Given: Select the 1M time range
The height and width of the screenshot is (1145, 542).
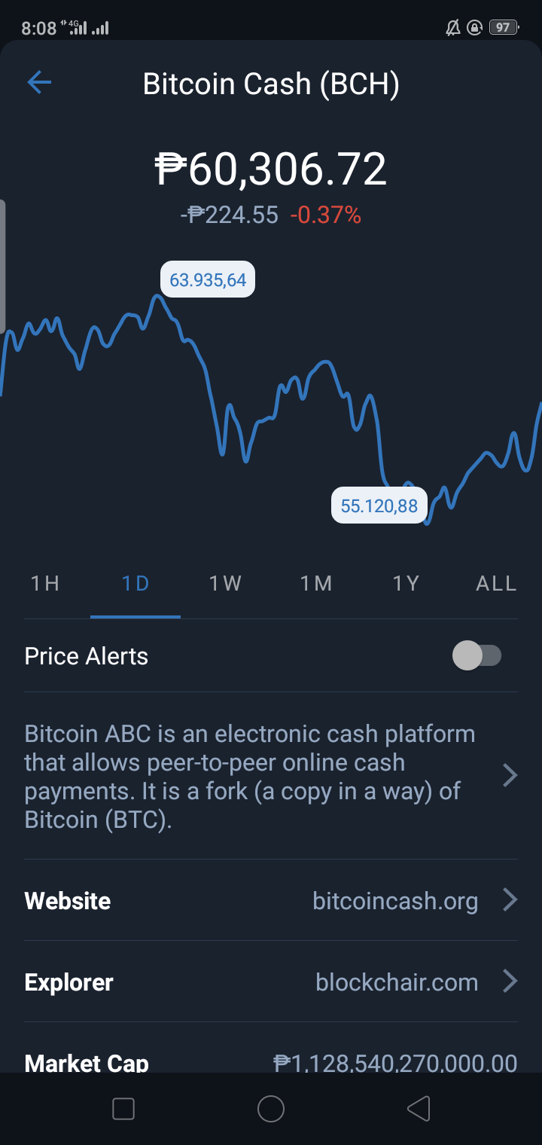Looking at the screenshot, I should coord(316,584).
